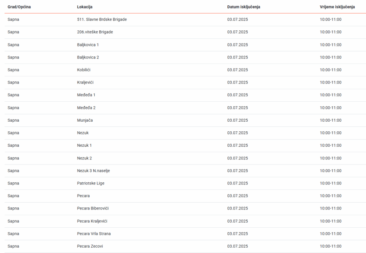This screenshot has height=253, width=366.
Task: Click the Patriotske Lige location
Action: (x=91, y=183)
